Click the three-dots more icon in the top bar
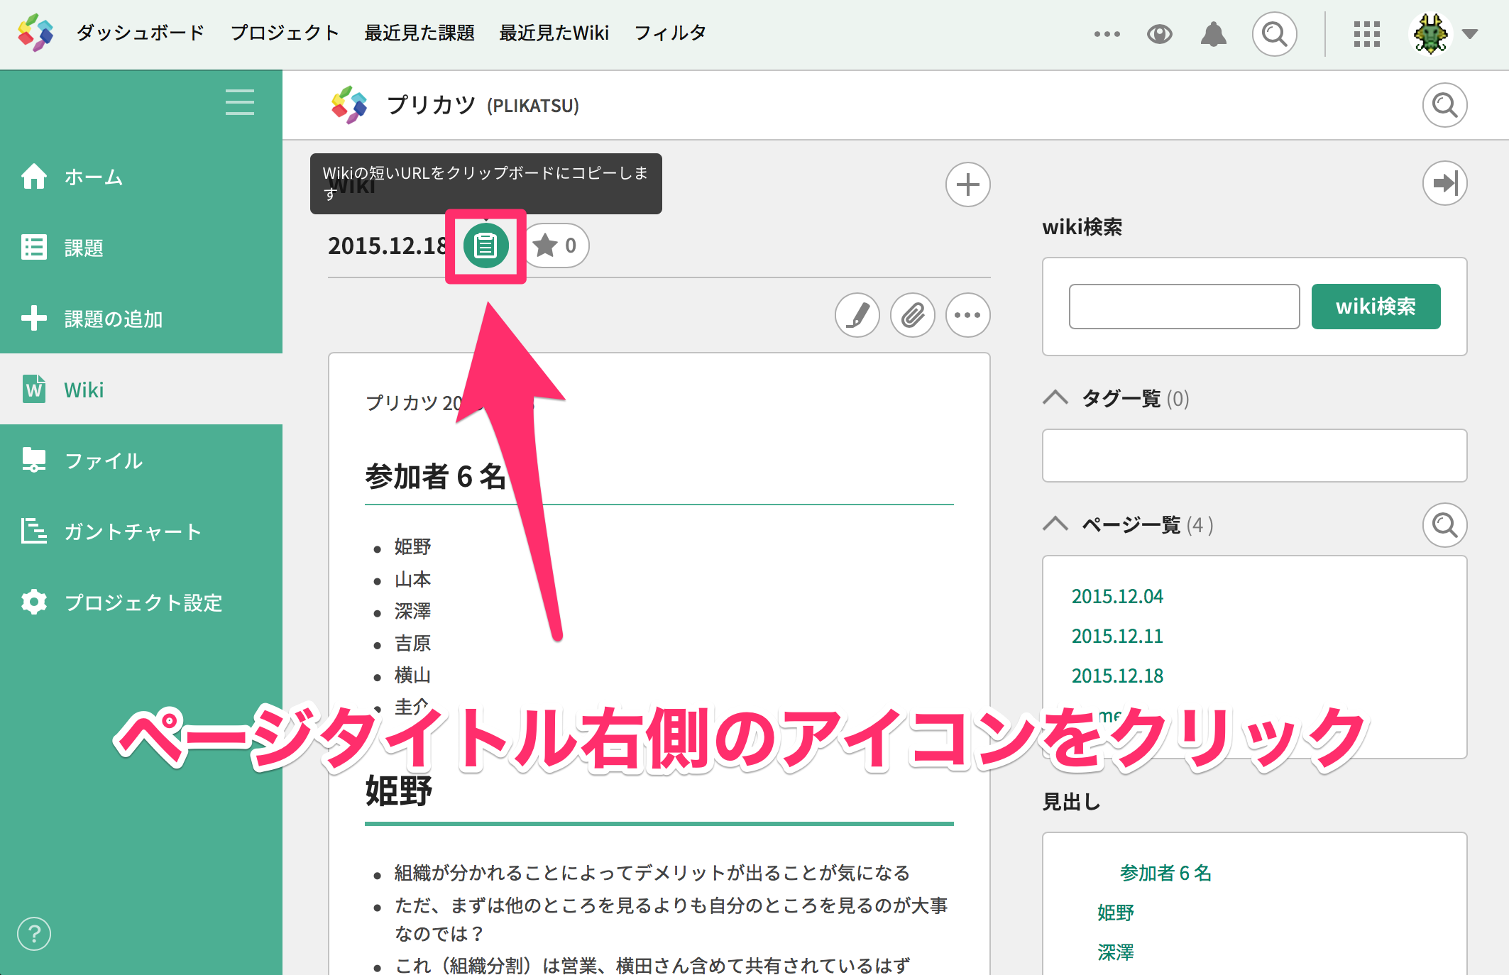The image size is (1509, 975). coord(1107,33)
